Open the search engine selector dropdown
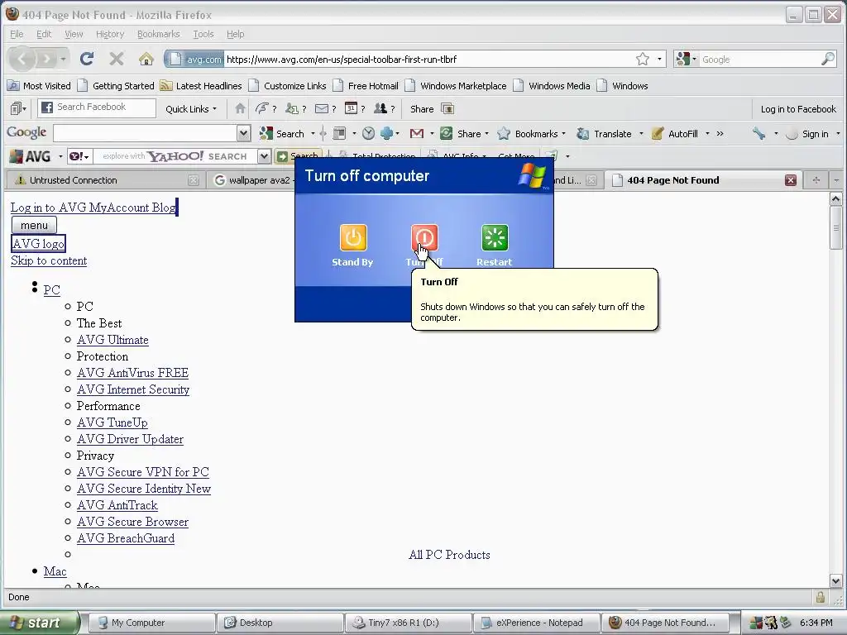Image resolution: width=847 pixels, height=635 pixels. (687, 59)
